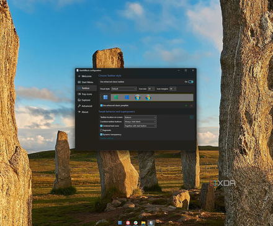Screen dimensions: 273x226
Task: Open the Start button on the taskbar
Action: click(x=120, y=223)
